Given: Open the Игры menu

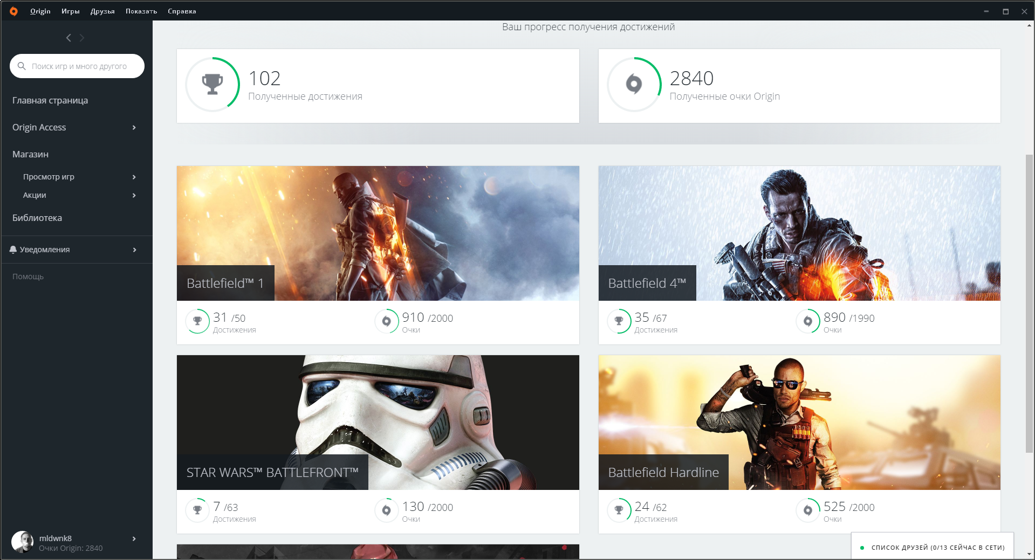Looking at the screenshot, I should point(71,11).
